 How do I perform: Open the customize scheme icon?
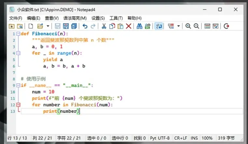(x=215, y=26)
